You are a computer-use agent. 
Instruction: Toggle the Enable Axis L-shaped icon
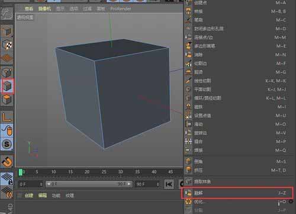pyautogui.click(x=7, y=117)
